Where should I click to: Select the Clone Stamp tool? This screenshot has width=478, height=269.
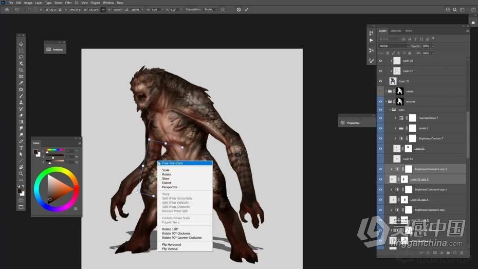coord(21,102)
